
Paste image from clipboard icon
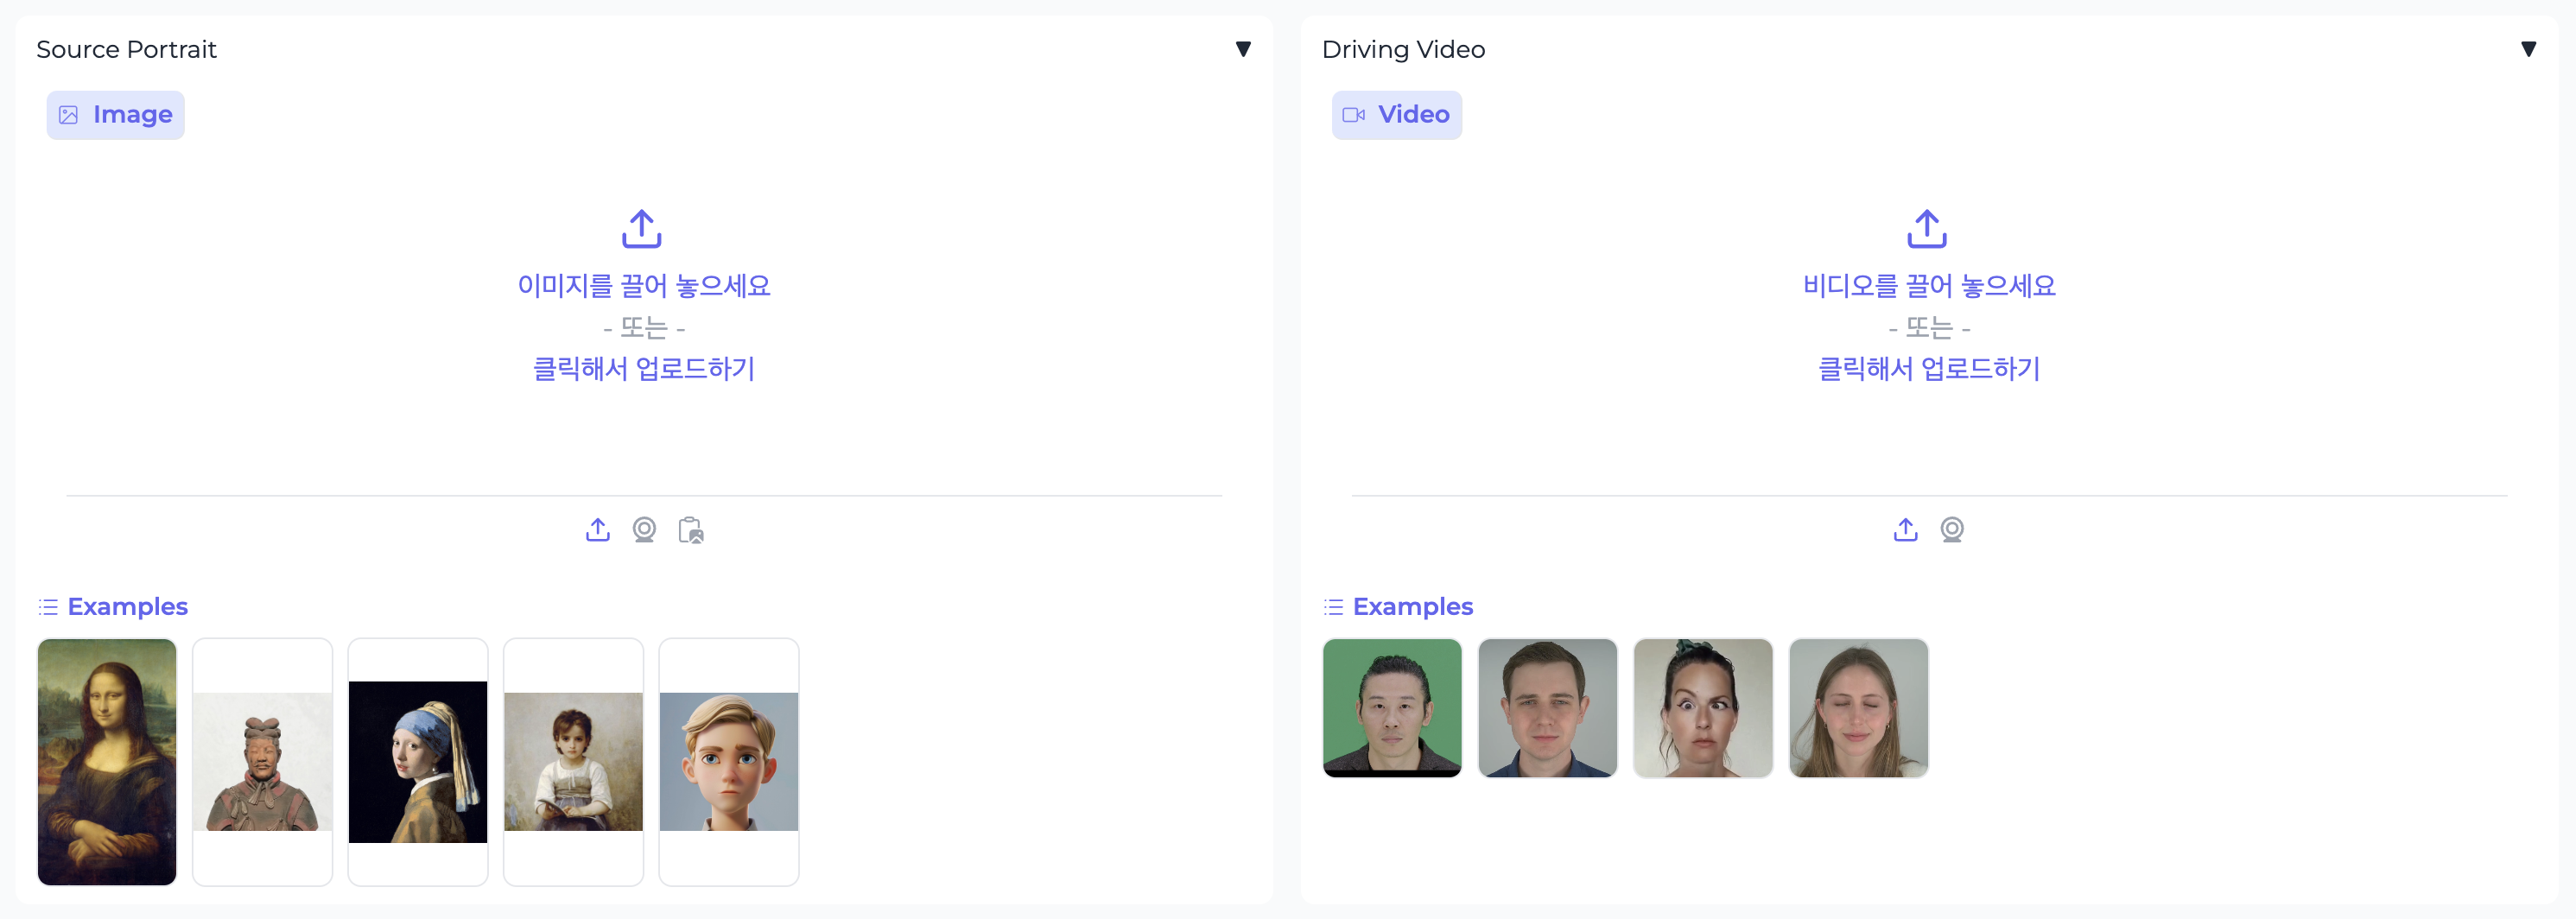point(690,529)
